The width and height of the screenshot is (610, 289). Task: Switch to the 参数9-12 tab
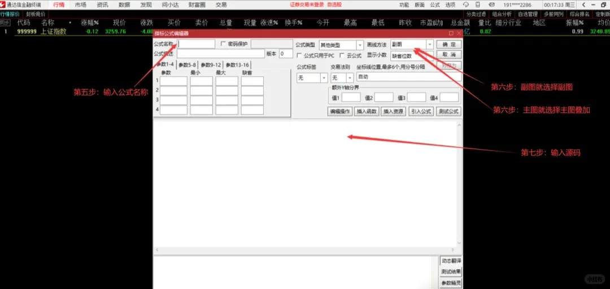pos(211,65)
